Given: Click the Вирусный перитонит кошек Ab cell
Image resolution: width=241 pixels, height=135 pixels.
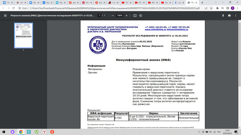Looking at the screenshot, I should (x=101, y=118).
